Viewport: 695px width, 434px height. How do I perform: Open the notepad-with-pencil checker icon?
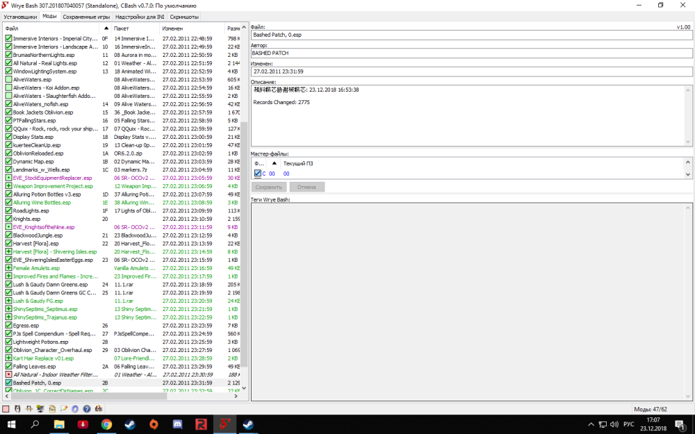point(63,409)
